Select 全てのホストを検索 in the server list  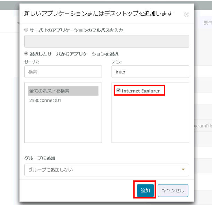[x=63, y=91]
